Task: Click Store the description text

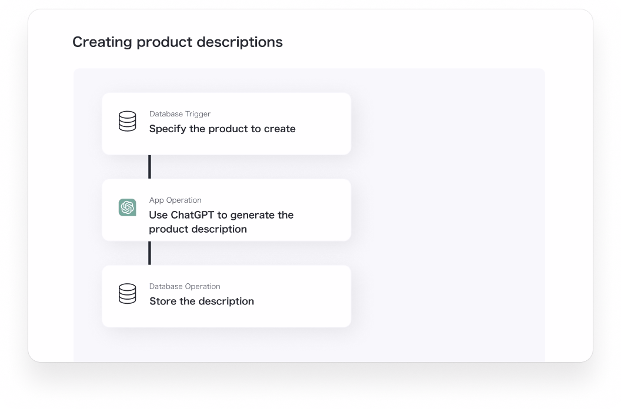Action: [x=202, y=301]
